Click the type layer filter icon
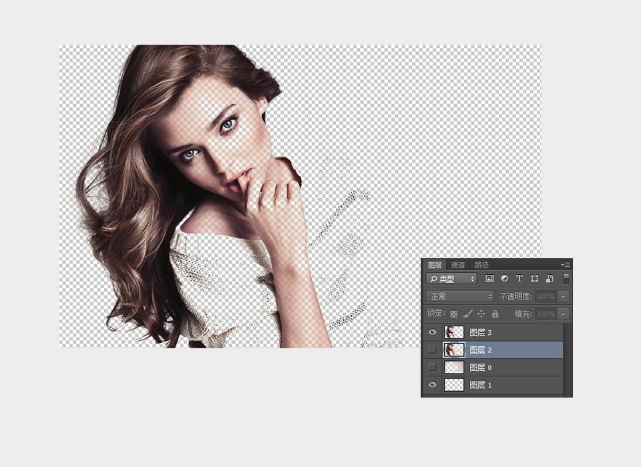 click(519, 279)
